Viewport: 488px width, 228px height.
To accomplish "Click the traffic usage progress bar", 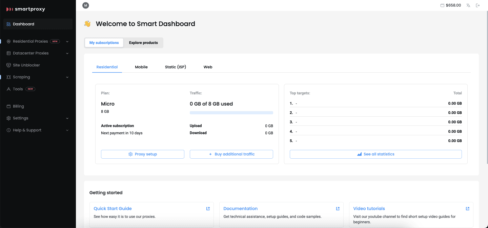I will [231, 113].
